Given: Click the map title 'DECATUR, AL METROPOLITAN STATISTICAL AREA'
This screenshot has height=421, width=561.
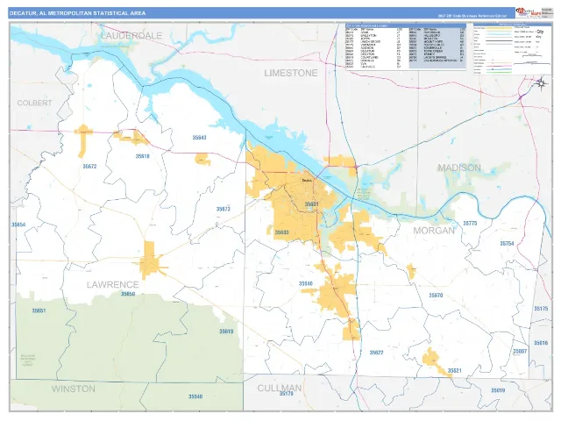Looking at the screenshot, I should (77, 13).
